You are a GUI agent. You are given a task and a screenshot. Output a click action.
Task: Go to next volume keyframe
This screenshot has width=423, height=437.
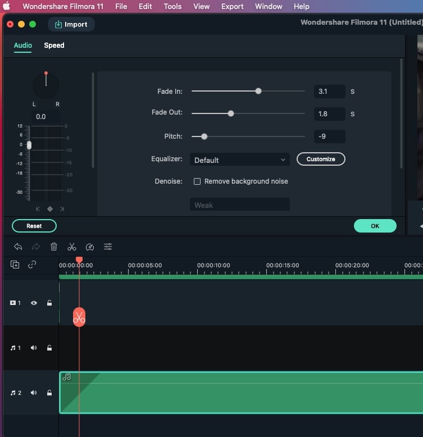click(62, 209)
